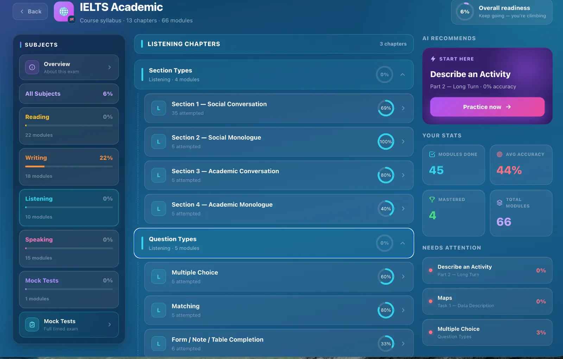Click the 100% progress ring for Section 2
Viewport: 563px width, 359px height.
(386, 141)
